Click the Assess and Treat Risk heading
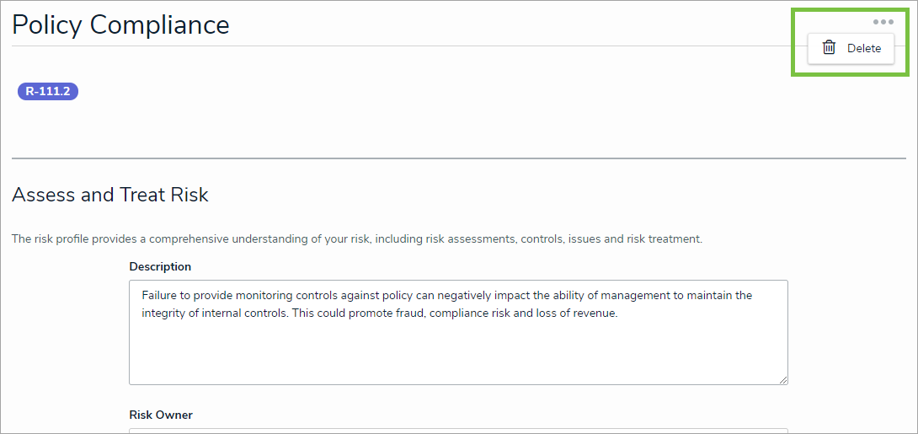The height and width of the screenshot is (434, 918). point(110,196)
